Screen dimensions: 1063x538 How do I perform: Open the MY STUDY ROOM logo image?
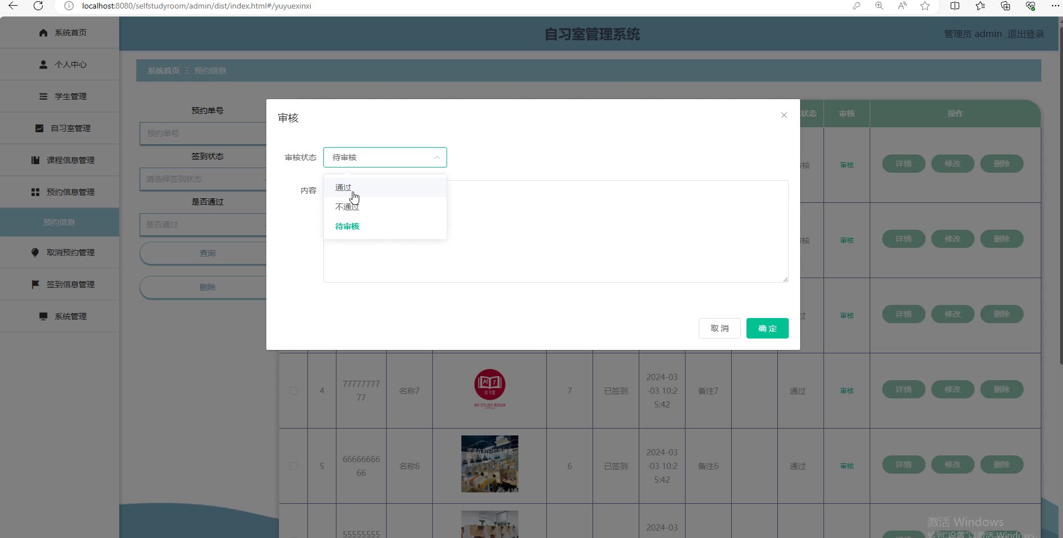[x=490, y=389]
